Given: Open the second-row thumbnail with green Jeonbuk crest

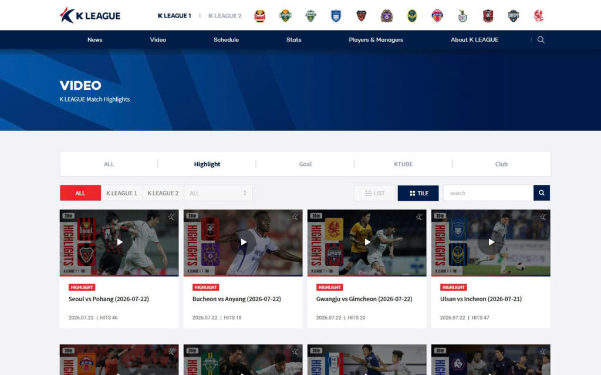Looking at the screenshot, I should [x=243, y=360].
